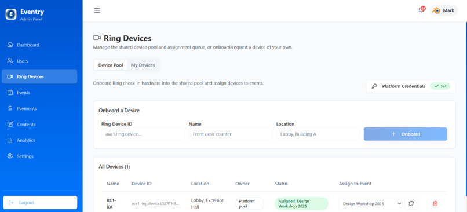Switch to the My Devices tab

coord(143,65)
